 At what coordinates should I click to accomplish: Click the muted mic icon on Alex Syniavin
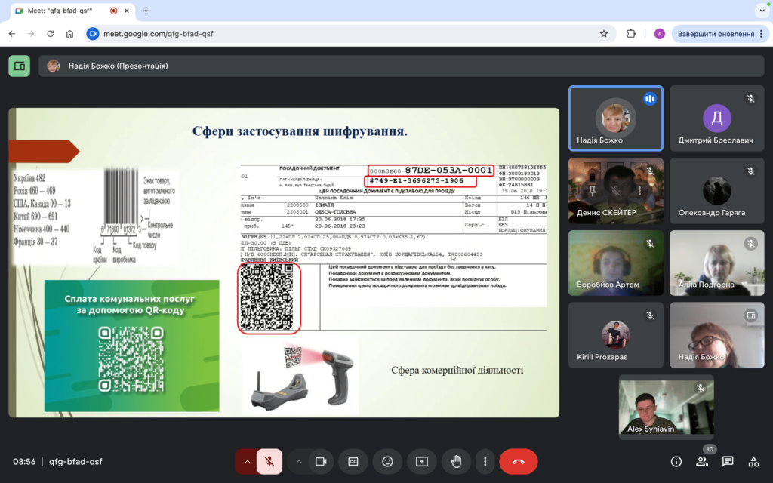coord(700,388)
